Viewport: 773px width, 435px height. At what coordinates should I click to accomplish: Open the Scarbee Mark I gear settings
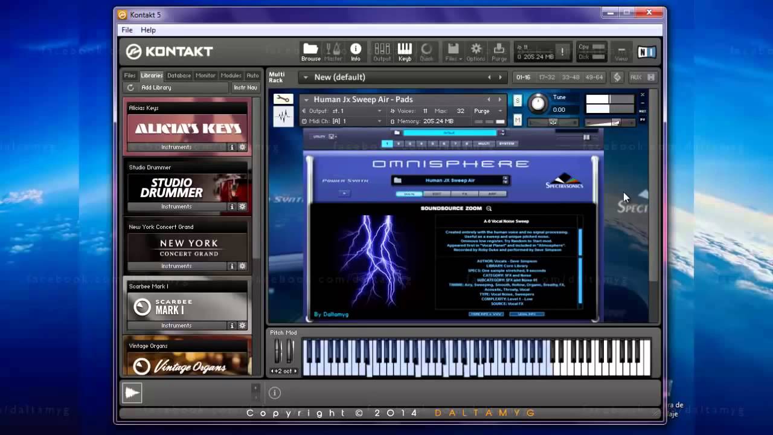click(x=242, y=326)
